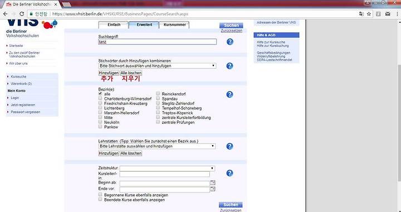Open 'Jetzt registrieren' link
Viewport: 401px width, 212px height.
tap(23, 105)
